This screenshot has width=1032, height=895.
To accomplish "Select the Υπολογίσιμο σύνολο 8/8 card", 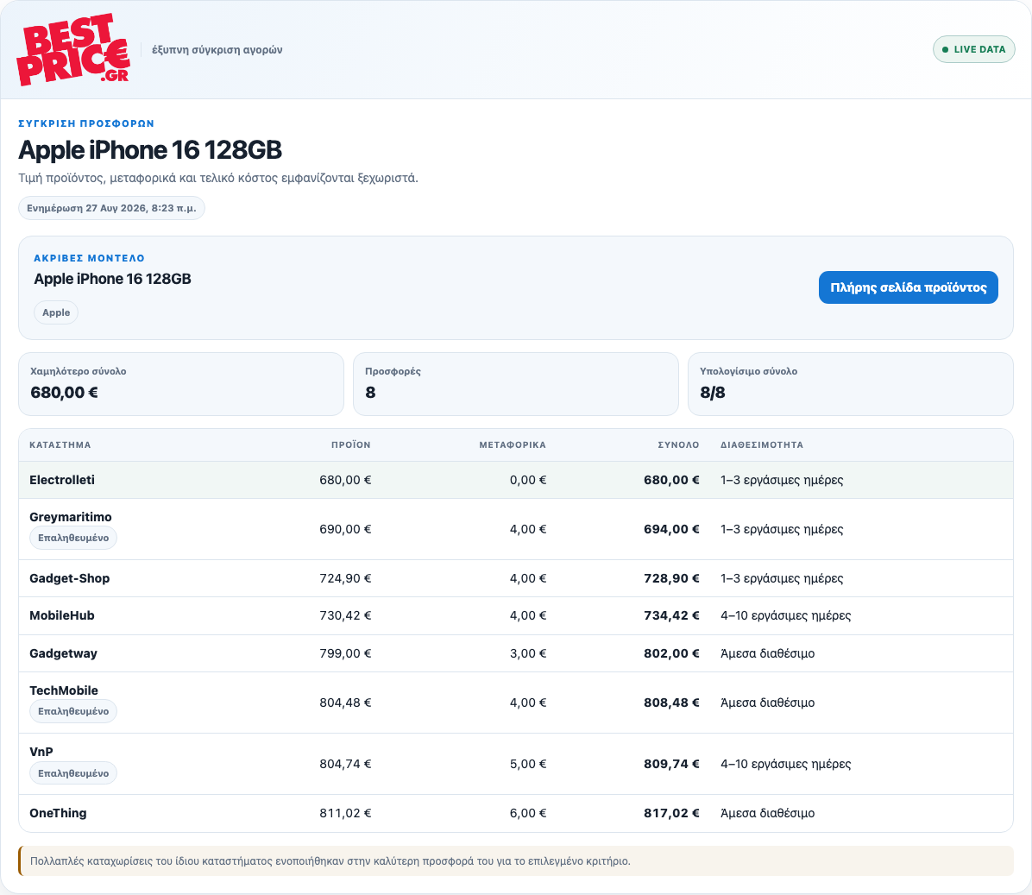I will pyautogui.click(x=850, y=384).
